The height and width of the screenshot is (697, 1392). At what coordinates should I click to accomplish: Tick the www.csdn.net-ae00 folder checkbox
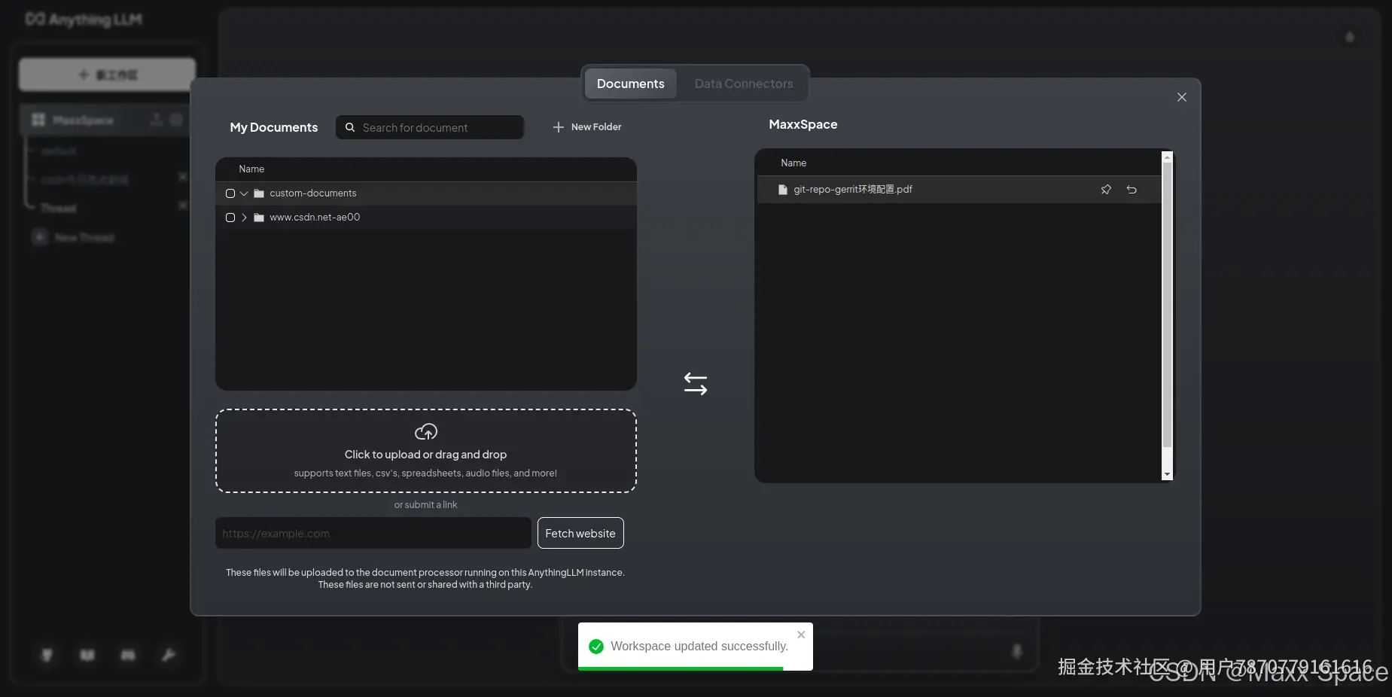[x=230, y=218]
